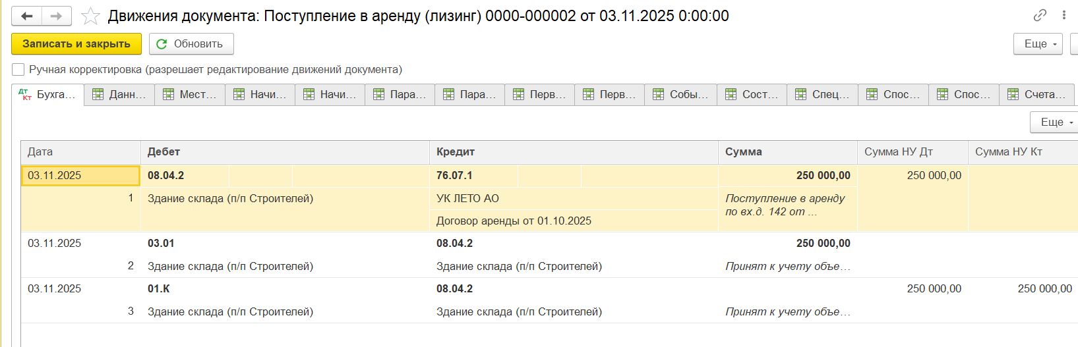This screenshot has width=1078, height=347.
Task: Click the back navigation arrow
Action: (27, 16)
